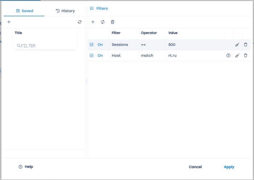Click the panel splitter handle between panes

pyautogui.click(x=86, y=82)
